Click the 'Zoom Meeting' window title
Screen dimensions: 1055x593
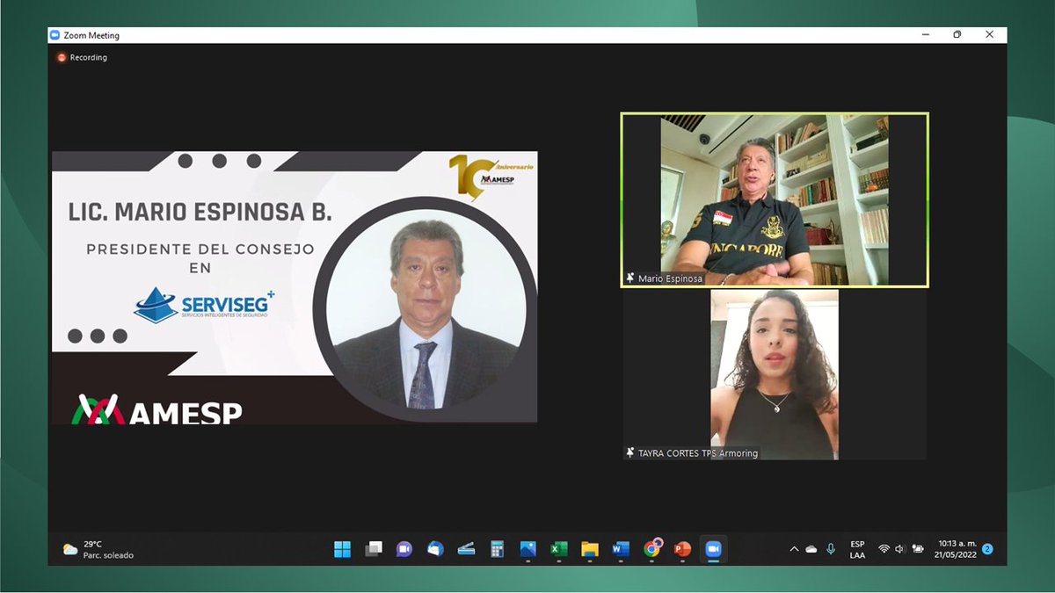click(91, 35)
